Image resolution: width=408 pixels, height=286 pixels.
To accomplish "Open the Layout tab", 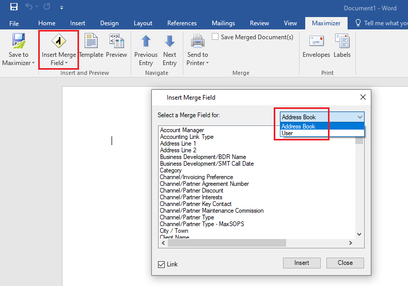I will (143, 23).
